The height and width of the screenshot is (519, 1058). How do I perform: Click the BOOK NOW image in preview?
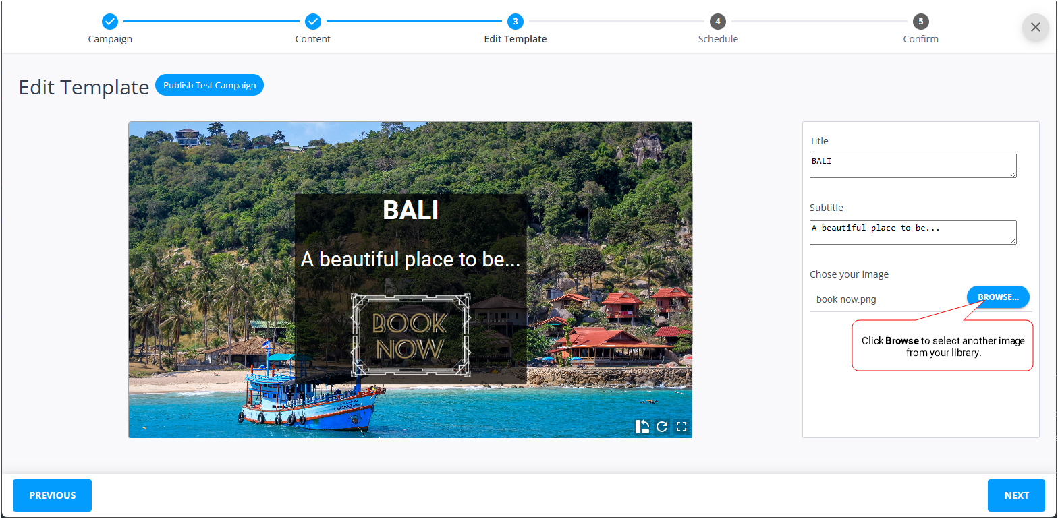coord(410,336)
